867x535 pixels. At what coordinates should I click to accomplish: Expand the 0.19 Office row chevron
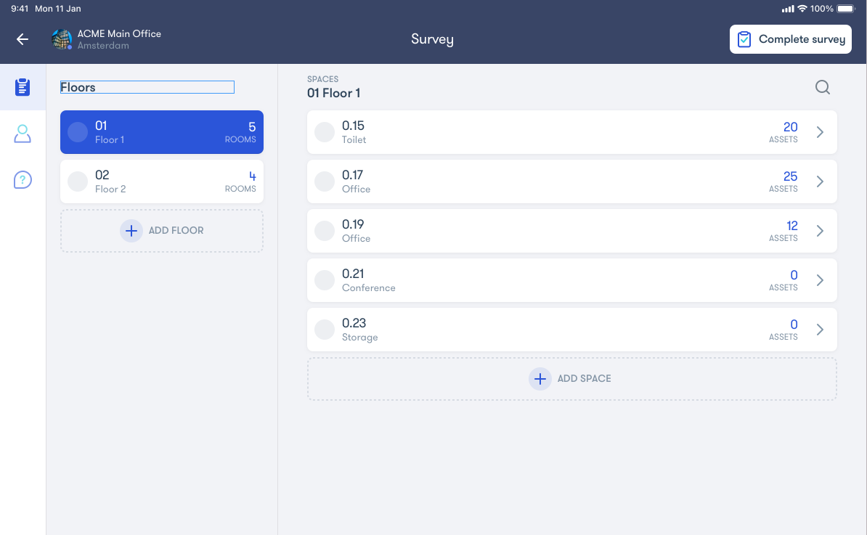pos(820,231)
